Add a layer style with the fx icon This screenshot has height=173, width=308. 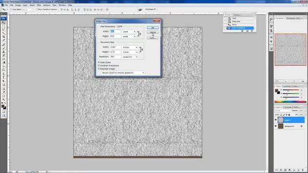point(281,170)
